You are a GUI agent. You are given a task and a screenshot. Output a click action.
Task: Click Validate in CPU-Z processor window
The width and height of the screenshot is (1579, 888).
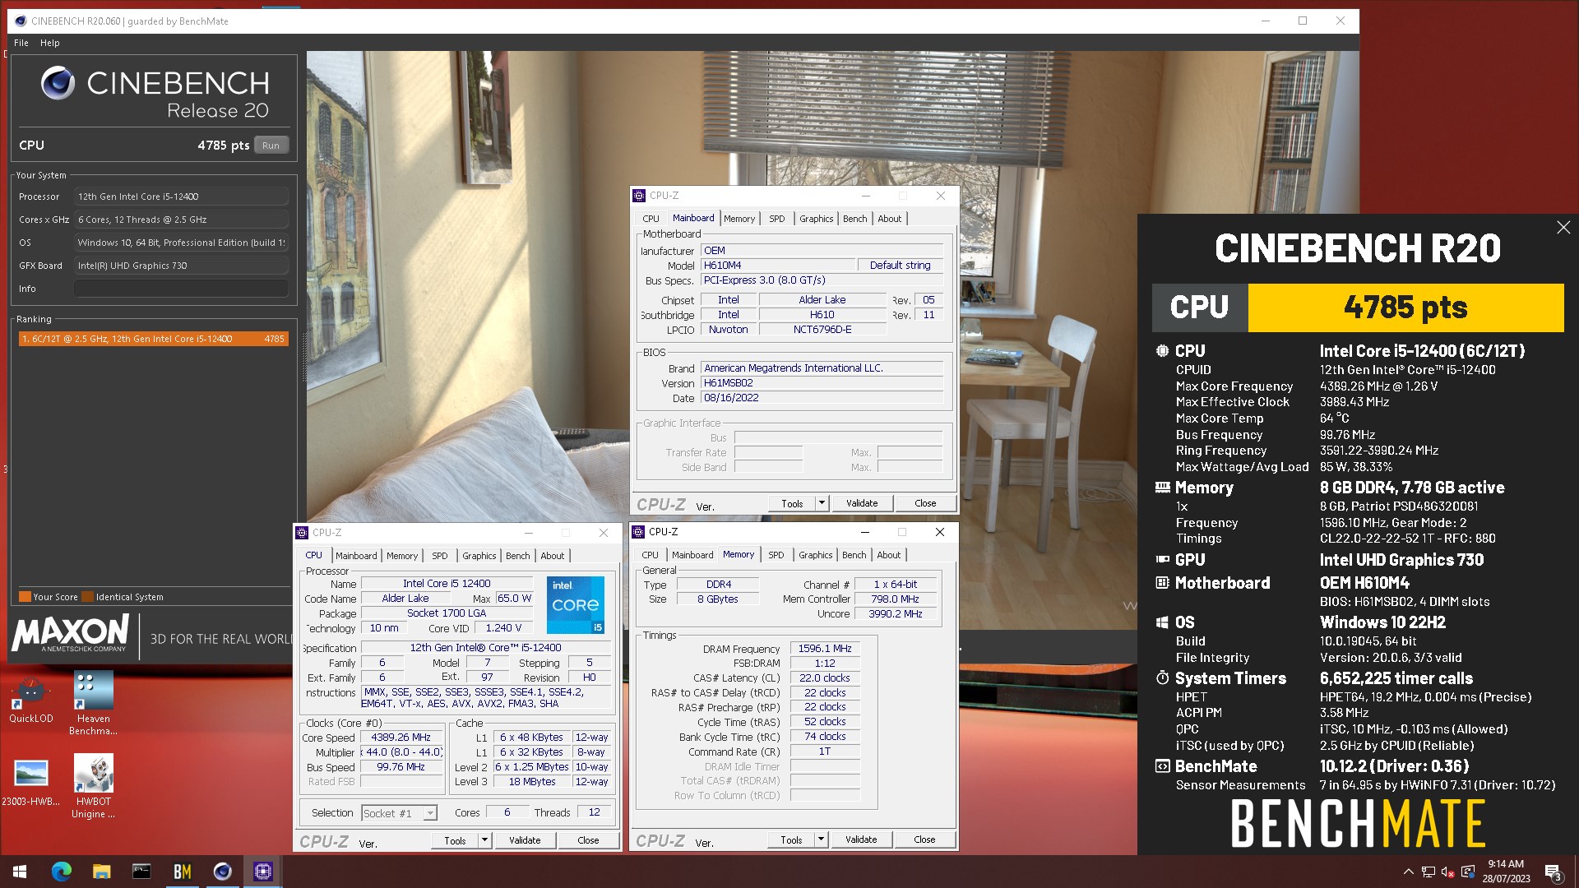(525, 840)
